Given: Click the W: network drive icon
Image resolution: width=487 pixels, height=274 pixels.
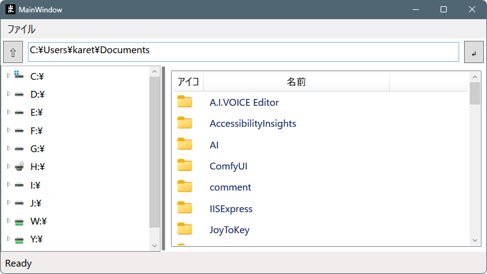Looking at the screenshot, I should pos(19,221).
